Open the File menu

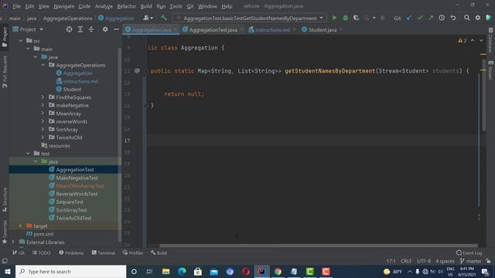pyautogui.click(x=16, y=6)
